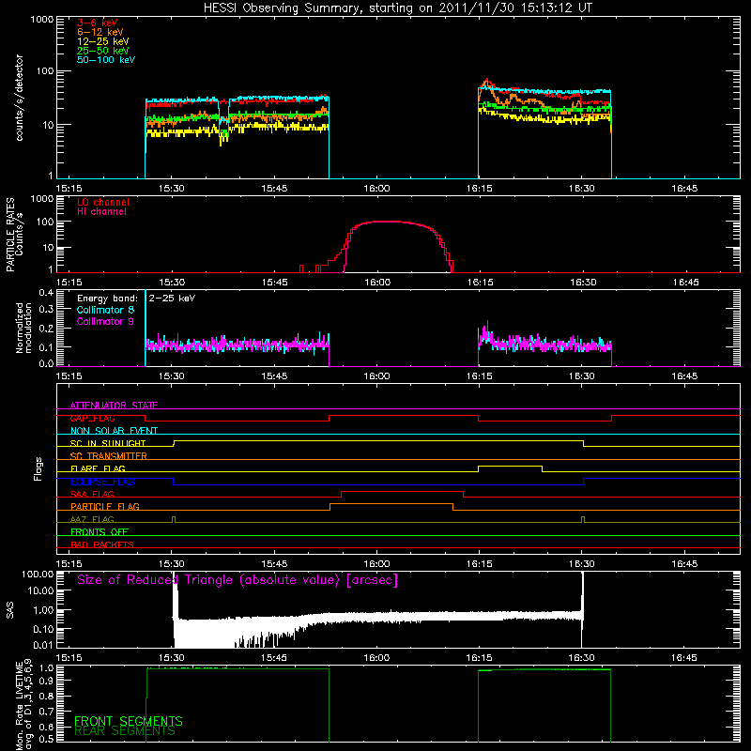Click the raised PARTICLE FLAG step segment

(391, 504)
